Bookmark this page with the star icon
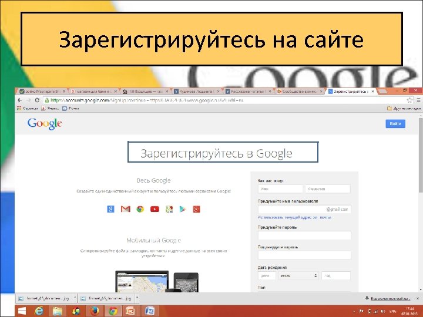This screenshot has width=423, height=317. coord(409,100)
